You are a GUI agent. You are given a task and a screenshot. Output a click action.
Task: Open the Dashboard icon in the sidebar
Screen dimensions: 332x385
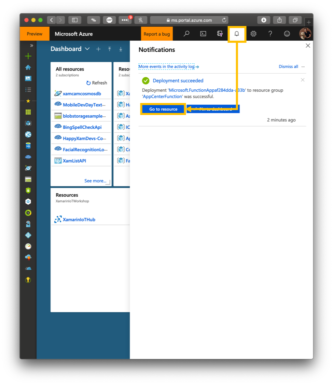coord(28,78)
